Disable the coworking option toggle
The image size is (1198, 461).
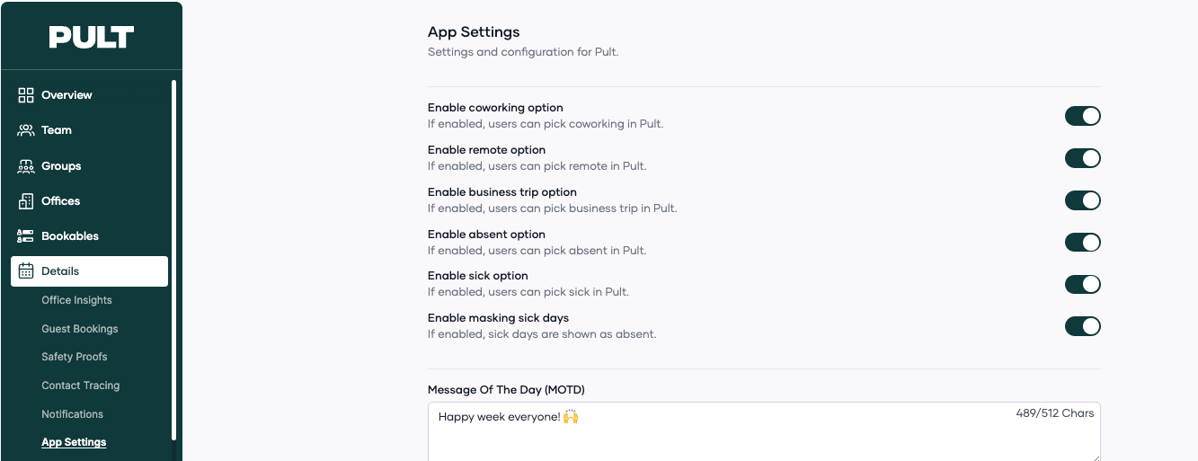[1082, 116]
